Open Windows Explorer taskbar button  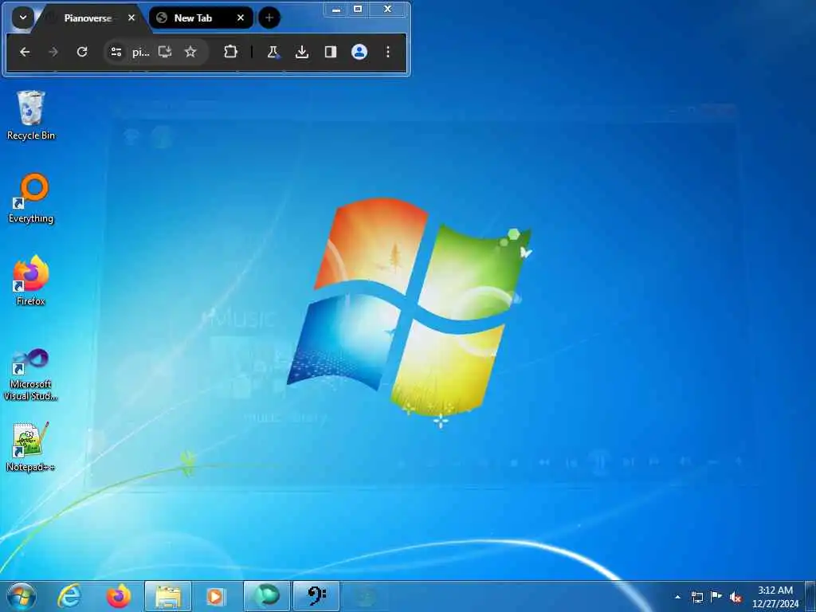click(168, 596)
